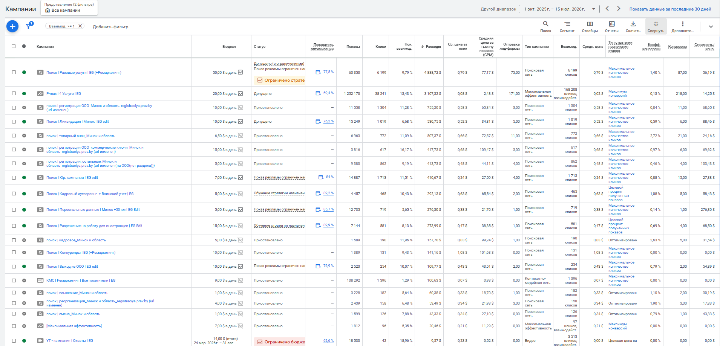Click optimization score icon in Поиск | Ликвидация row
Image resolution: width=720 pixels, height=346 pixels.
318,122
